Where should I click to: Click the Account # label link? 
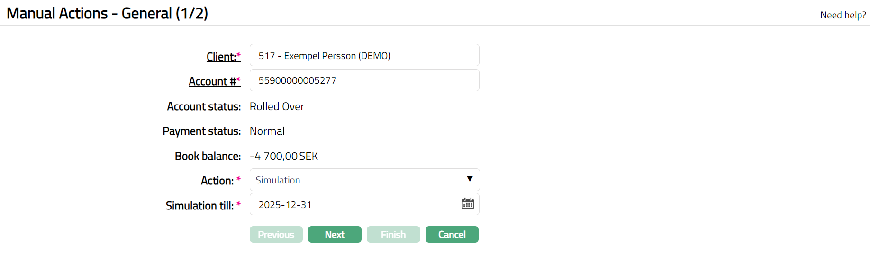tap(212, 81)
